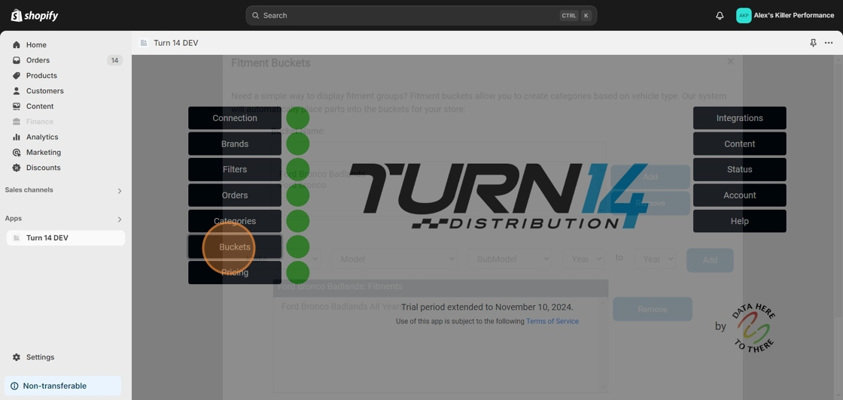Pin the Turn 14 DEV app
Viewport: 843px width, 400px height.
point(813,43)
